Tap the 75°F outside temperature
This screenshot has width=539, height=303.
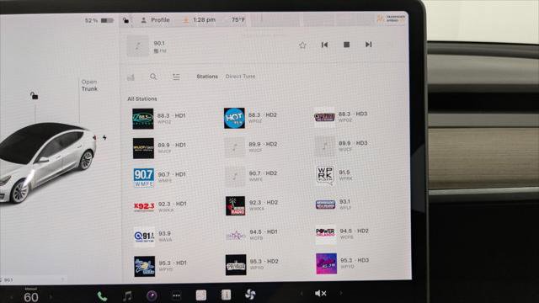(238, 20)
